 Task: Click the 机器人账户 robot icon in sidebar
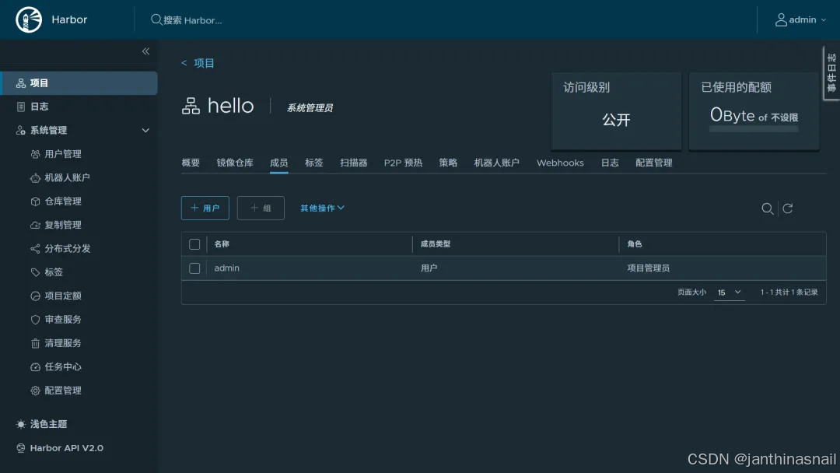(x=35, y=178)
